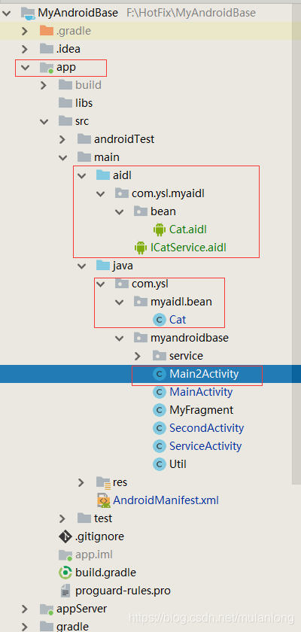Collapse the app module arrow
Image resolution: width=301 pixels, height=632 pixels.
(x=25, y=67)
